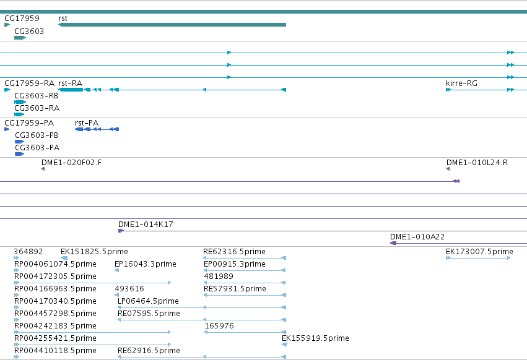Select the CG3603-RA transcript label
This screenshot has height=360, width=527.
tap(37, 108)
